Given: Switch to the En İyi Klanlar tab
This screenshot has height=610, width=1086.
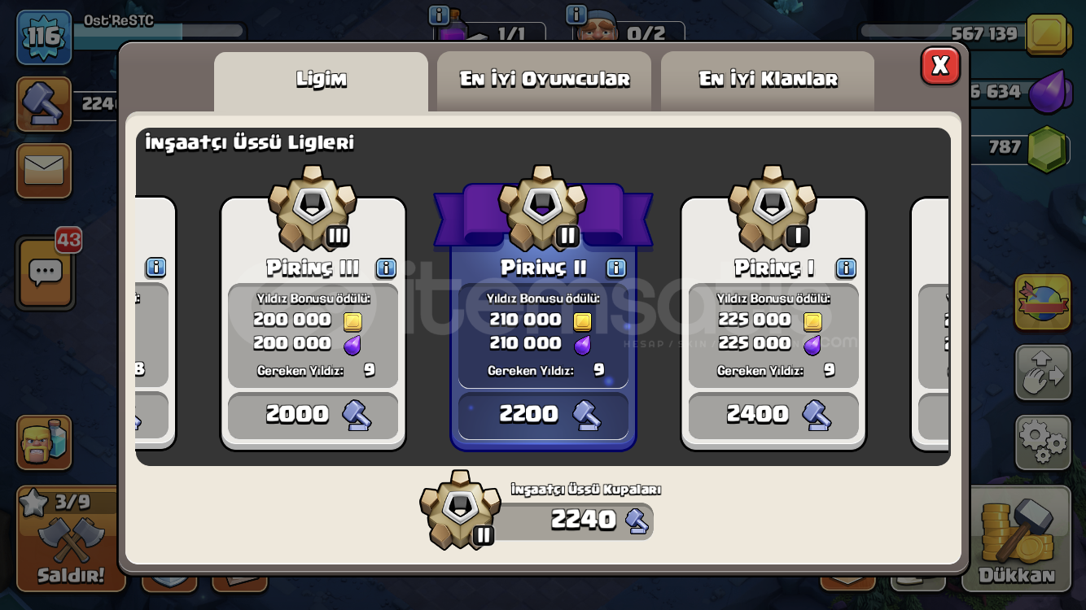Looking at the screenshot, I should [768, 81].
